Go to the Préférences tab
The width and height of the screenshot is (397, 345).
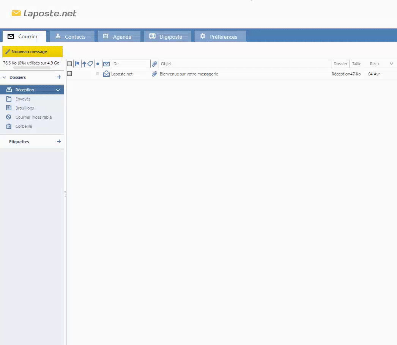[x=220, y=37]
